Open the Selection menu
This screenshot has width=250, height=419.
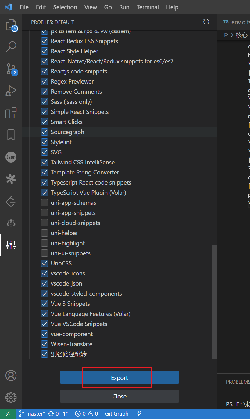(65, 7)
